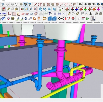
Task: Select the Line pencil tool
Action: click(x=36, y=4)
